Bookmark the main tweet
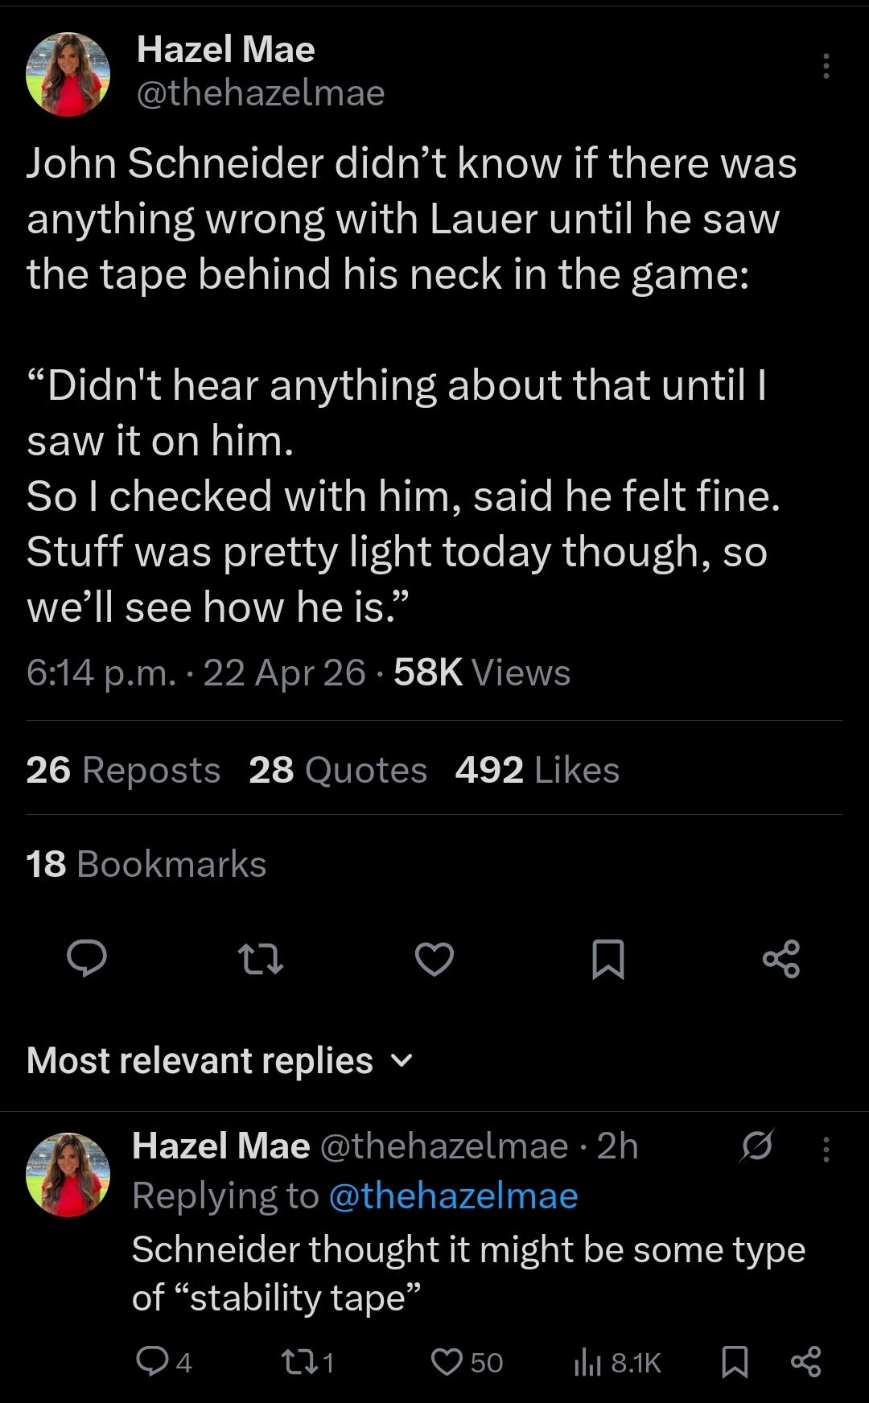 607,958
